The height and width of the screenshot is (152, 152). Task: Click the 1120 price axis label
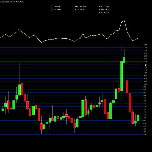(x=145, y=73)
